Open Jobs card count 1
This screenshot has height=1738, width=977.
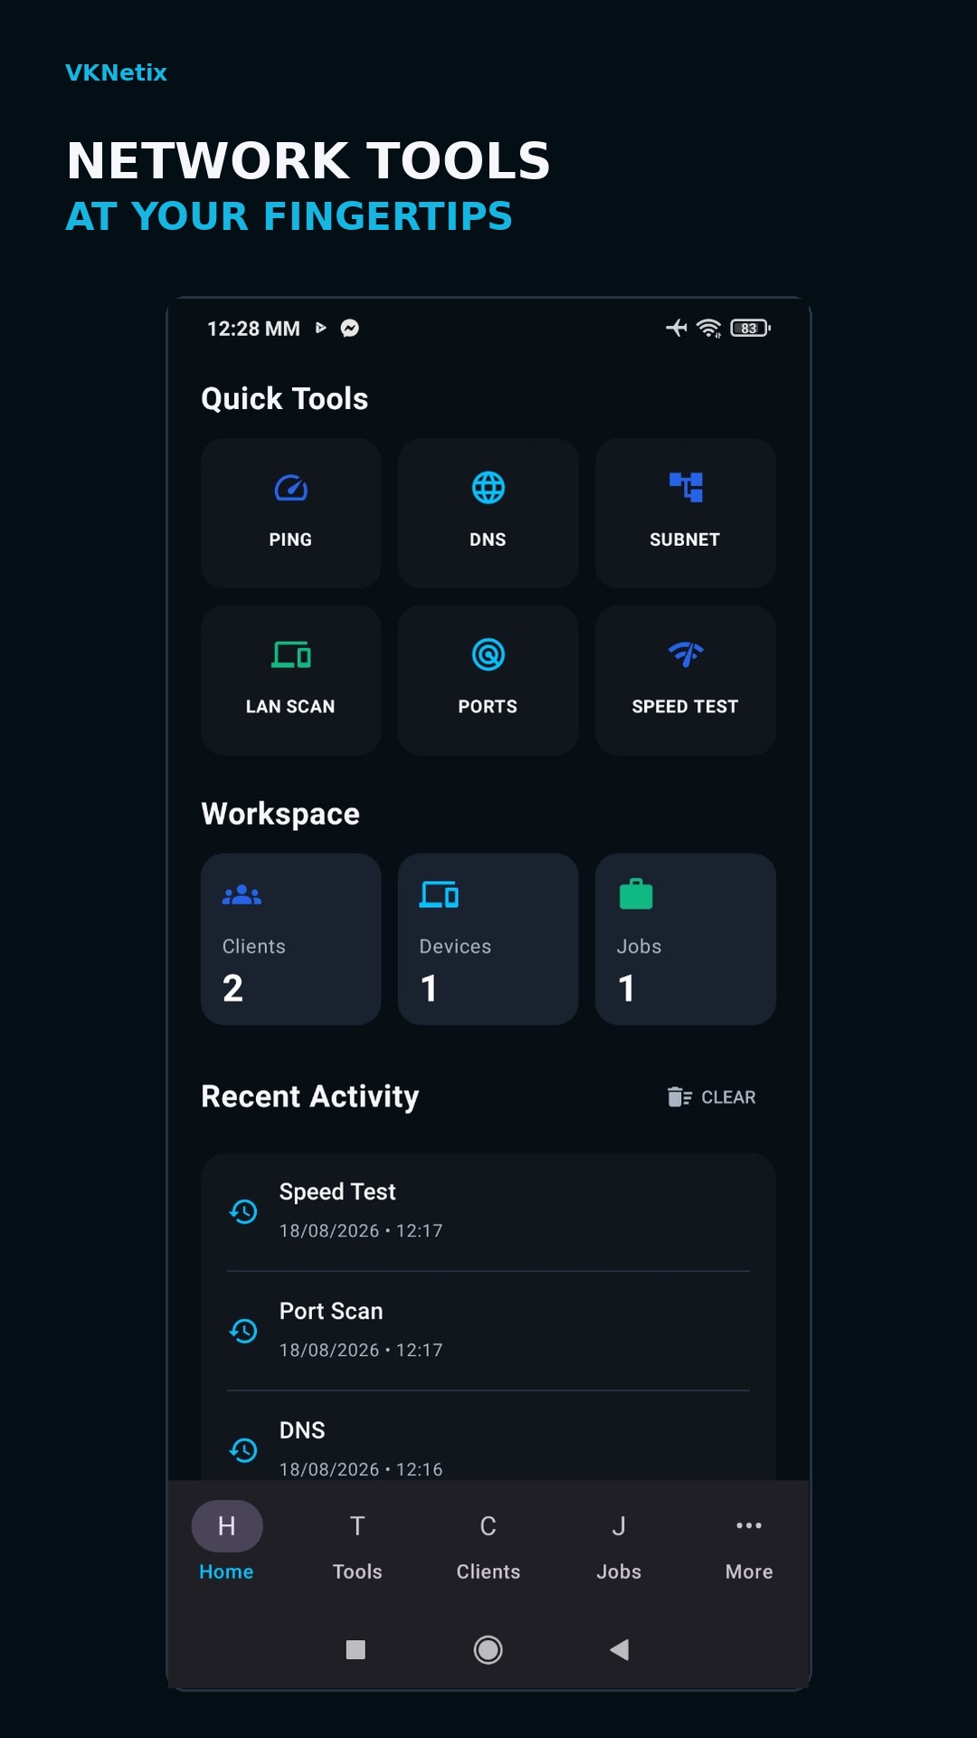(685, 939)
